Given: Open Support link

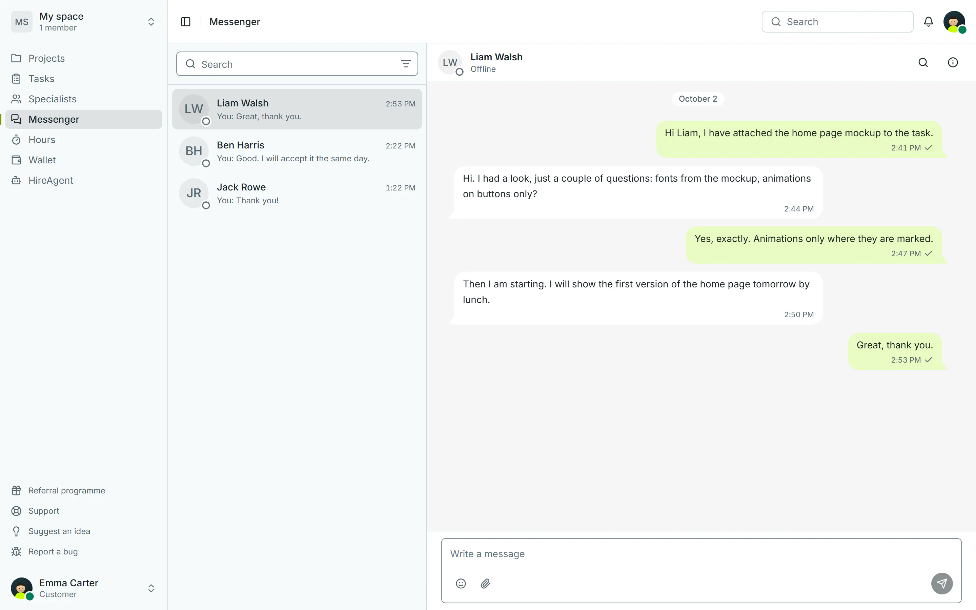Looking at the screenshot, I should tap(83, 511).
